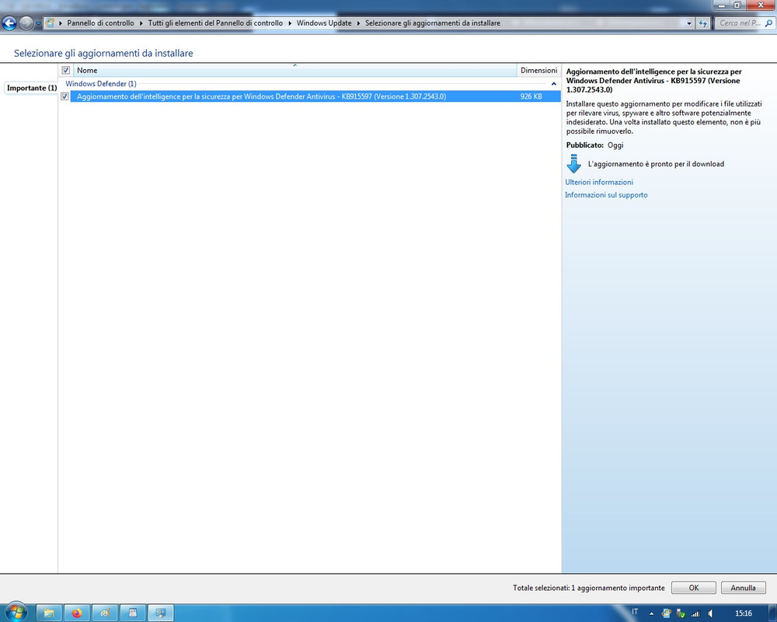Go to Pannello di controllo breadcrumb

click(x=100, y=23)
